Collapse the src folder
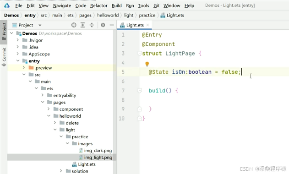This screenshot has width=289, height=174. click(24, 75)
